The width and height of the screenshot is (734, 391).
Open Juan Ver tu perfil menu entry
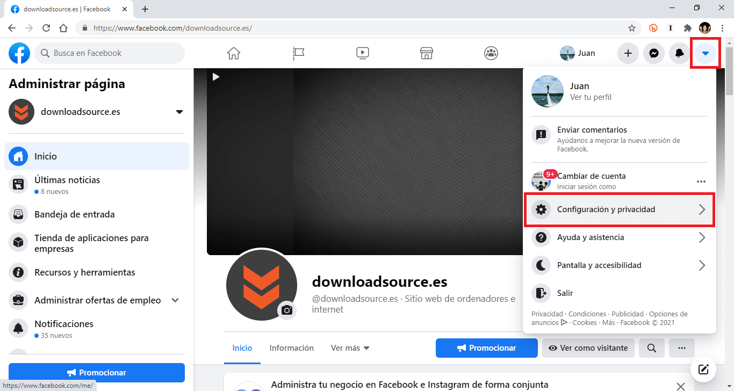tap(620, 91)
